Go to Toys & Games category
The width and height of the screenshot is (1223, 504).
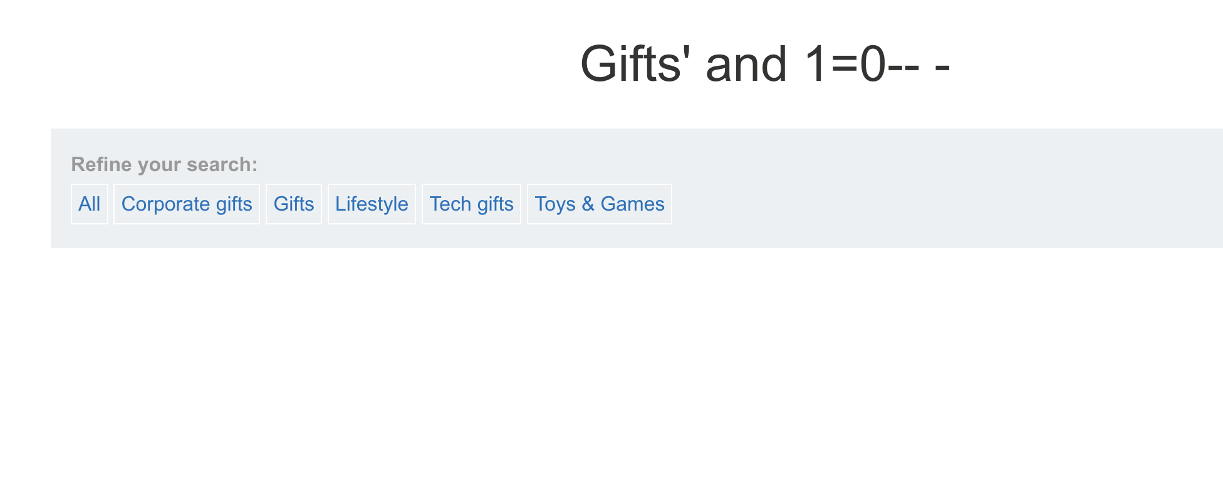tap(600, 204)
